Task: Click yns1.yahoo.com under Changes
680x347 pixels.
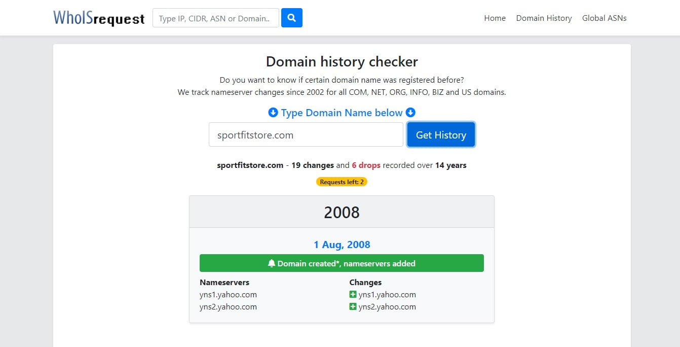Action: (387, 294)
